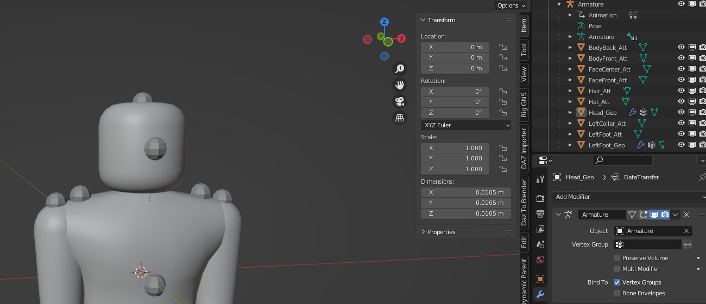706x304 pixels.
Task: Switch to the View sidebar tab
Action: (x=524, y=74)
